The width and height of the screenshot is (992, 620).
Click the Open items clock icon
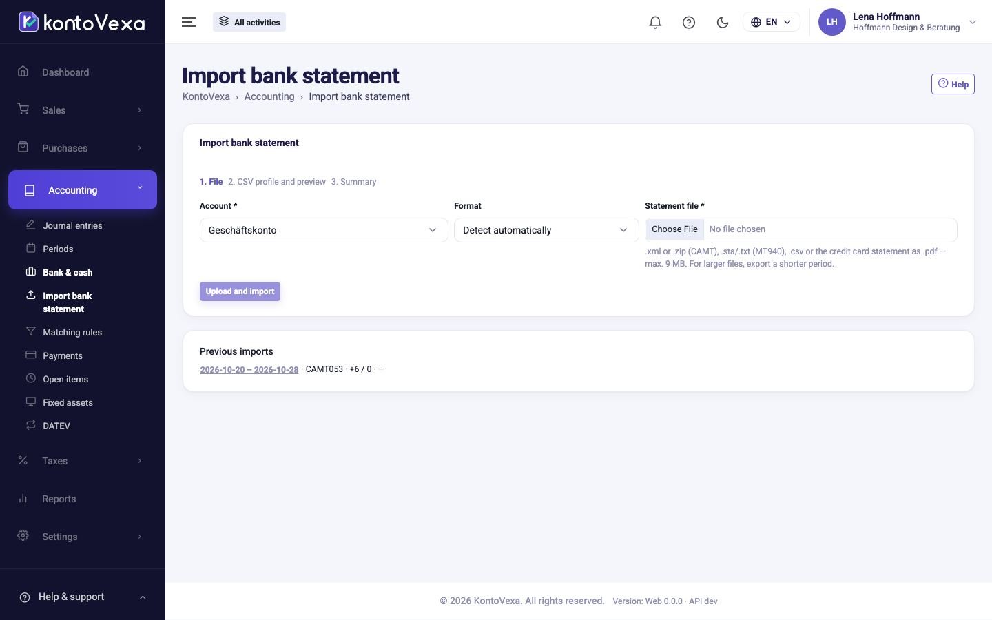tap(30, 378)
